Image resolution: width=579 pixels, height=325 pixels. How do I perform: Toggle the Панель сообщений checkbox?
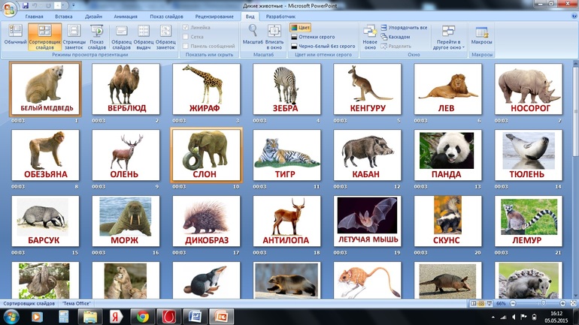(x=187, y=46)
